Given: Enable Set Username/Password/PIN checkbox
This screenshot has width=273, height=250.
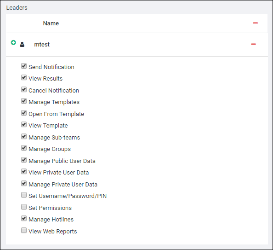Looking at the screenshot, I should point(24,195).
